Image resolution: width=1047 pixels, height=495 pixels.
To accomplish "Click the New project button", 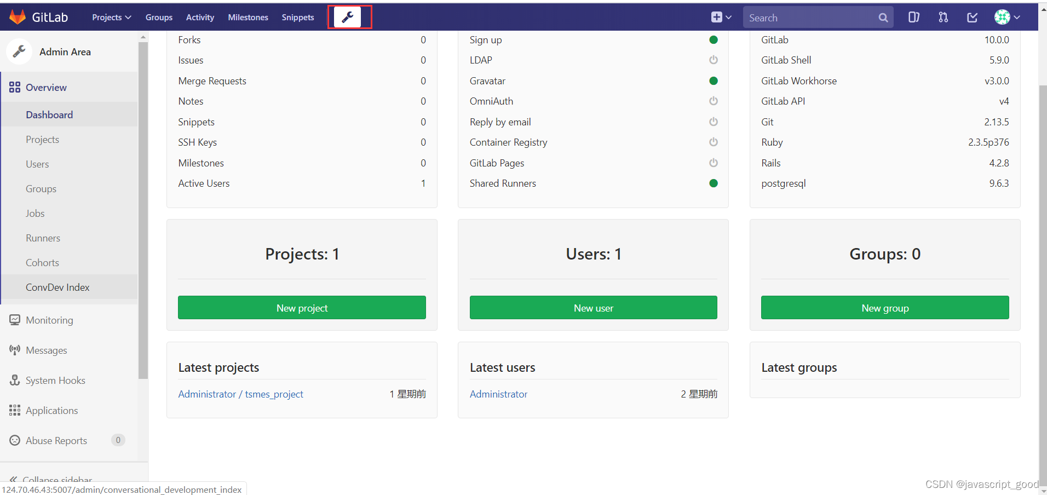I will (x=302, y=308).
